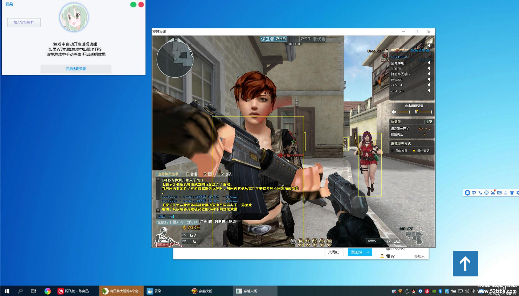Mute voice of player iozhijzh
519x296 pixels.
[x=429, y=91]
